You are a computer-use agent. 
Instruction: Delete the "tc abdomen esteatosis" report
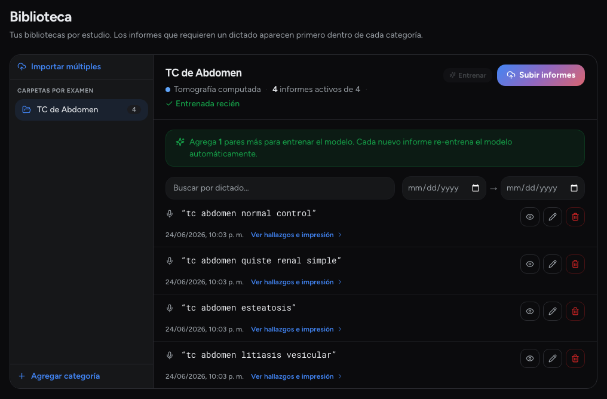575,311
